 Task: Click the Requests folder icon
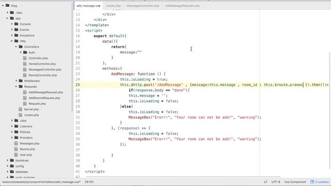click(21, 86)
